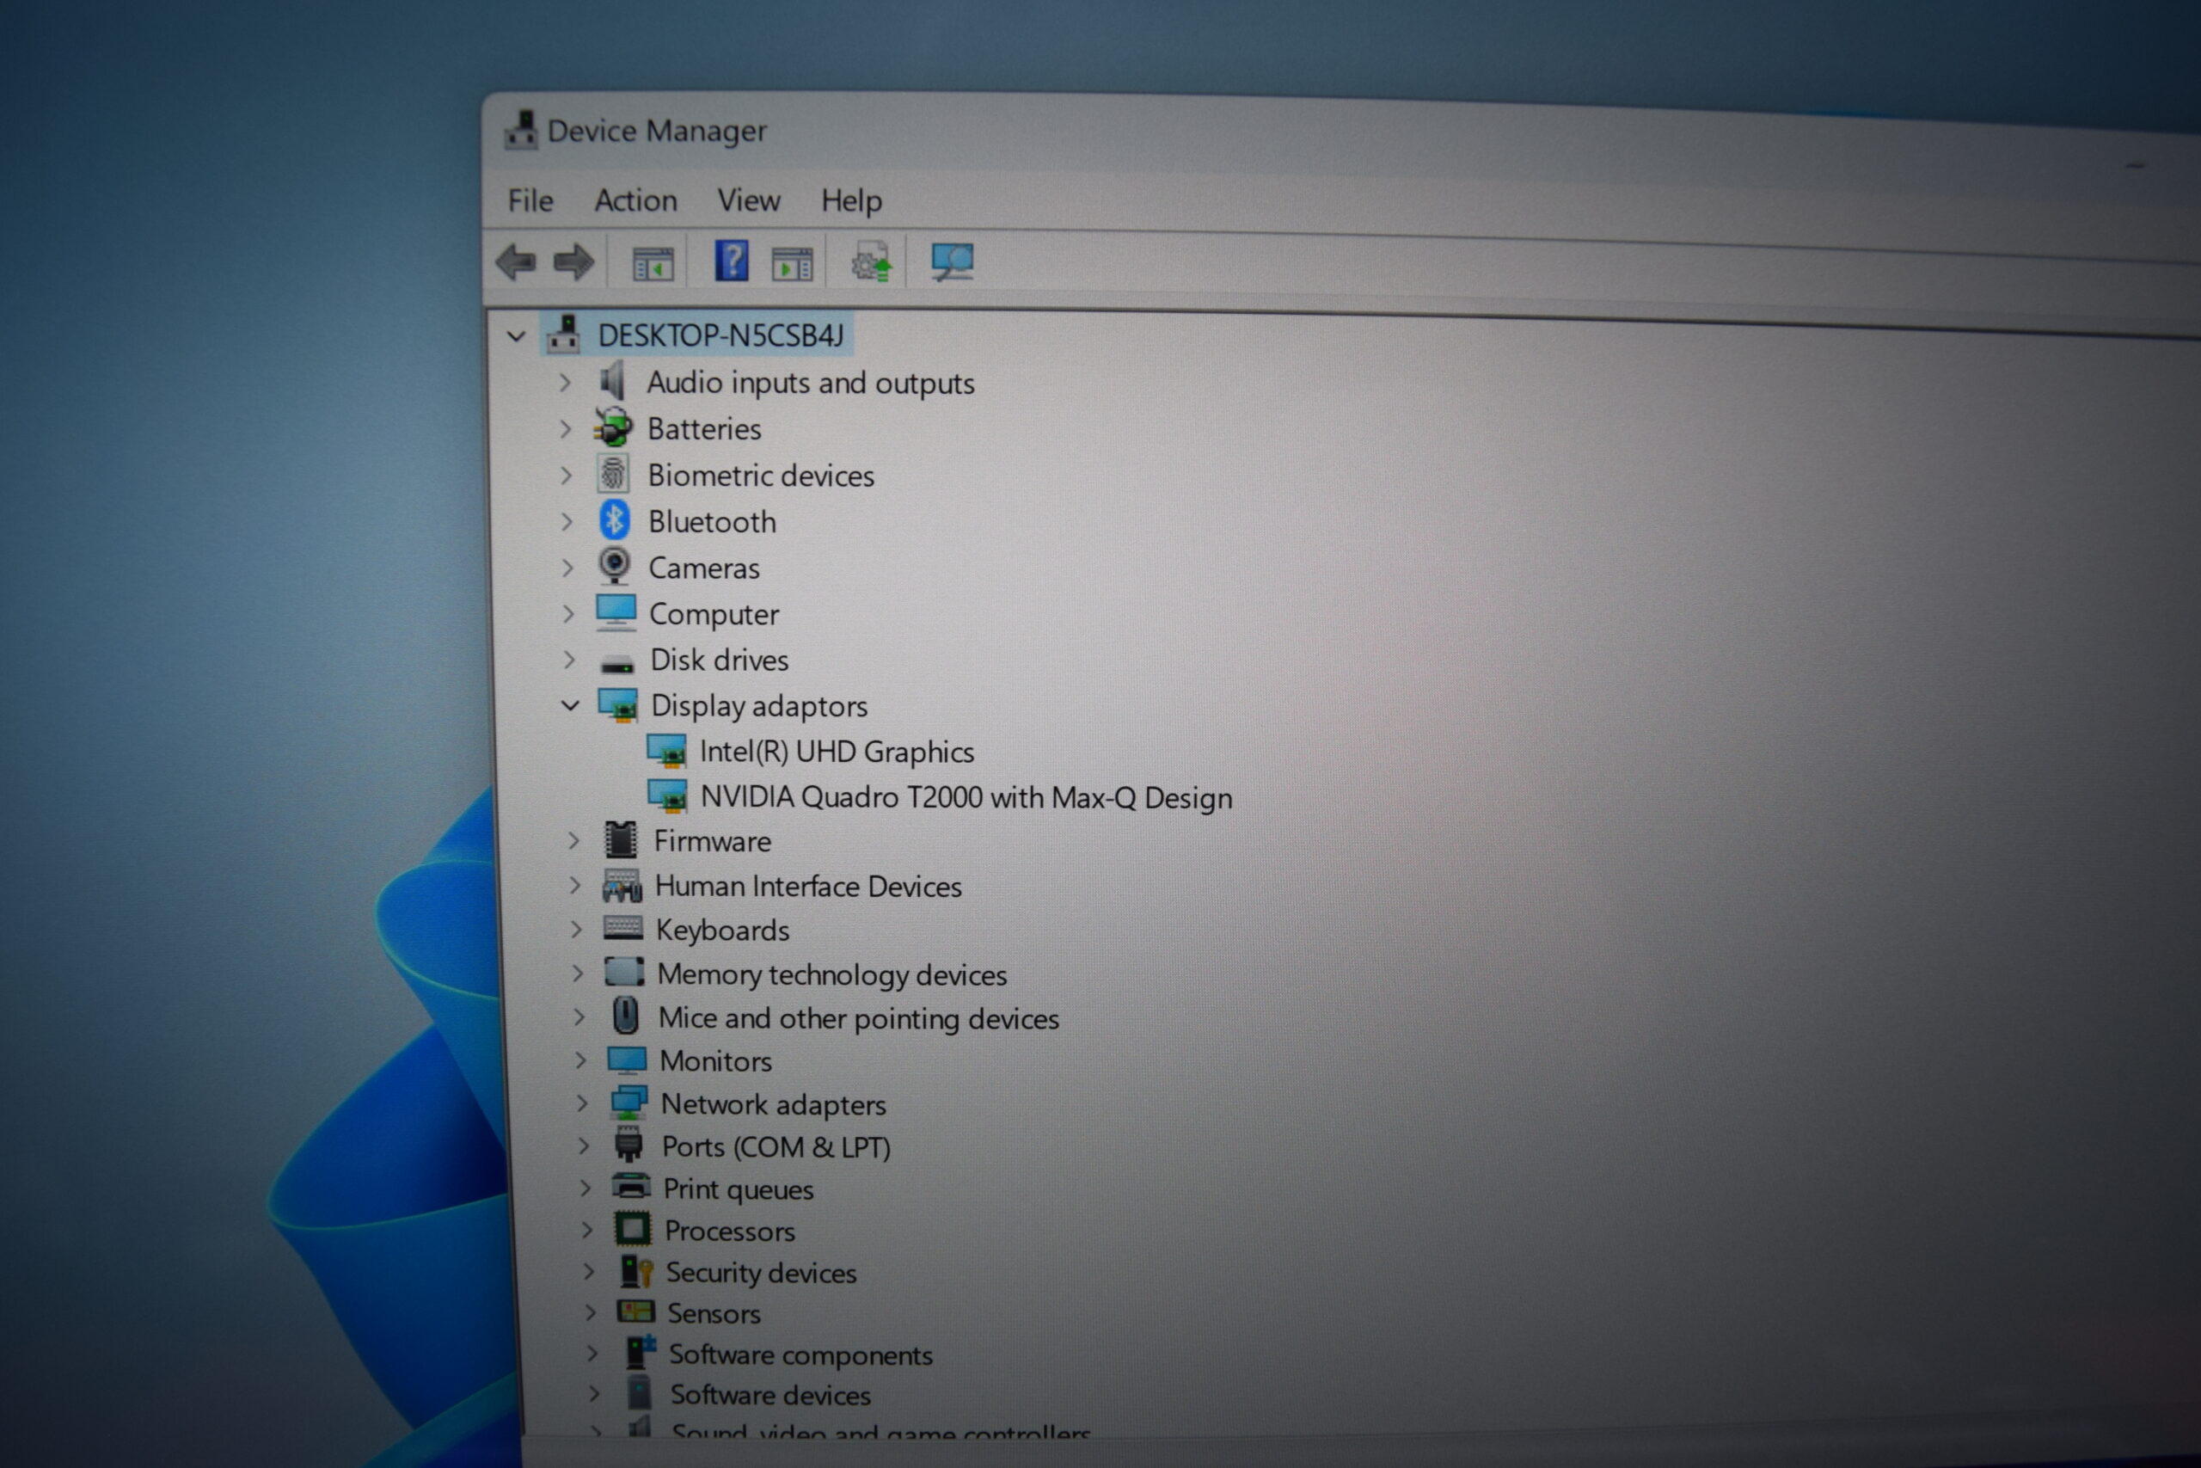Click the Print queues printer icon
This screenshot has height=1468, width=2201.
(631, 1186)
